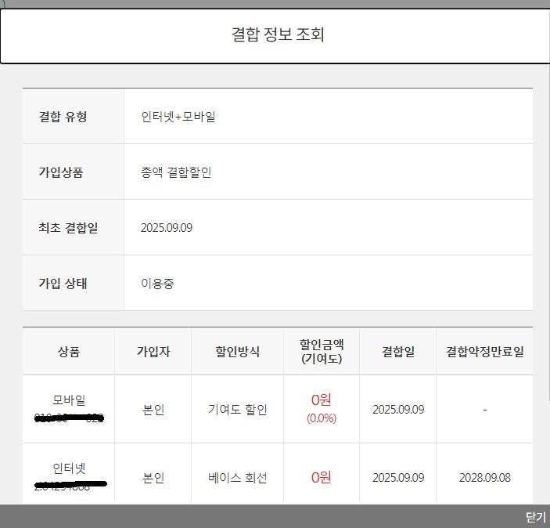The height and width of the screenshot is (528, 550).
Task: Select the 인터넷 product cell
Action: pyautogui.click(x=69, y=468)
